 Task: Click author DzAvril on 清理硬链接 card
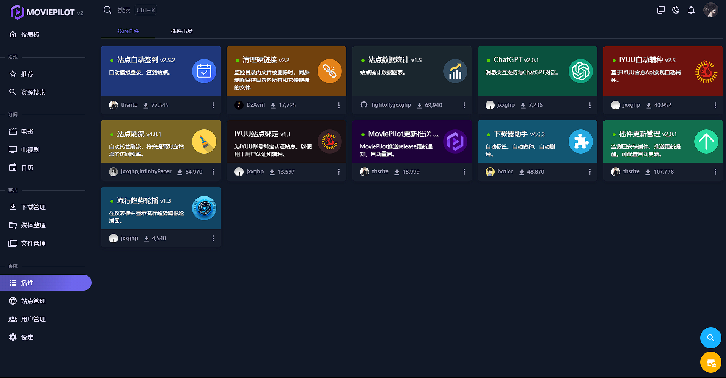click(x=256, y=105)
